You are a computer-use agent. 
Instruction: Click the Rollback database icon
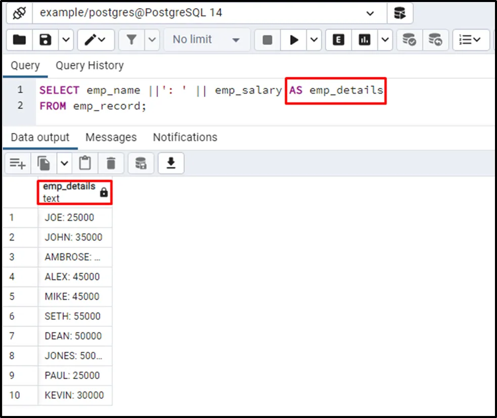click(435, 40)
